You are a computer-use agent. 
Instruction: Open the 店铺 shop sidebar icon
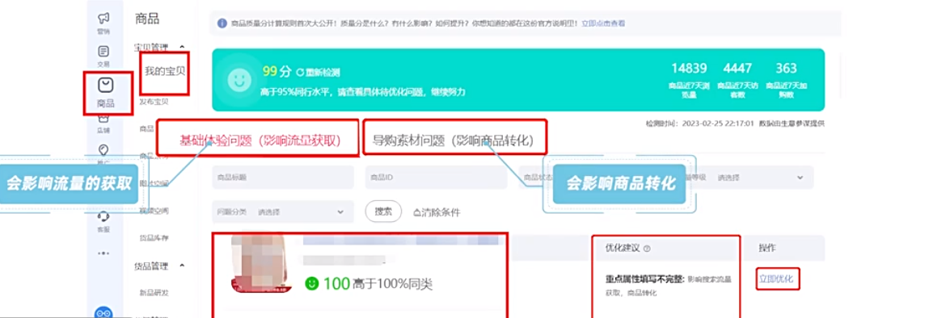(103, 119)
